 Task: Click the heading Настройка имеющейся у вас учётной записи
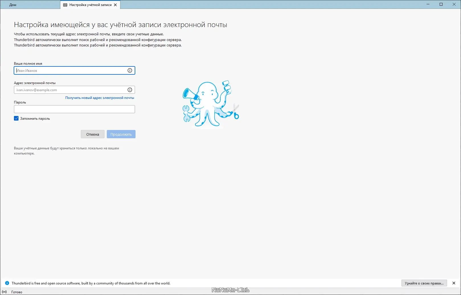[x=120, y=25]
